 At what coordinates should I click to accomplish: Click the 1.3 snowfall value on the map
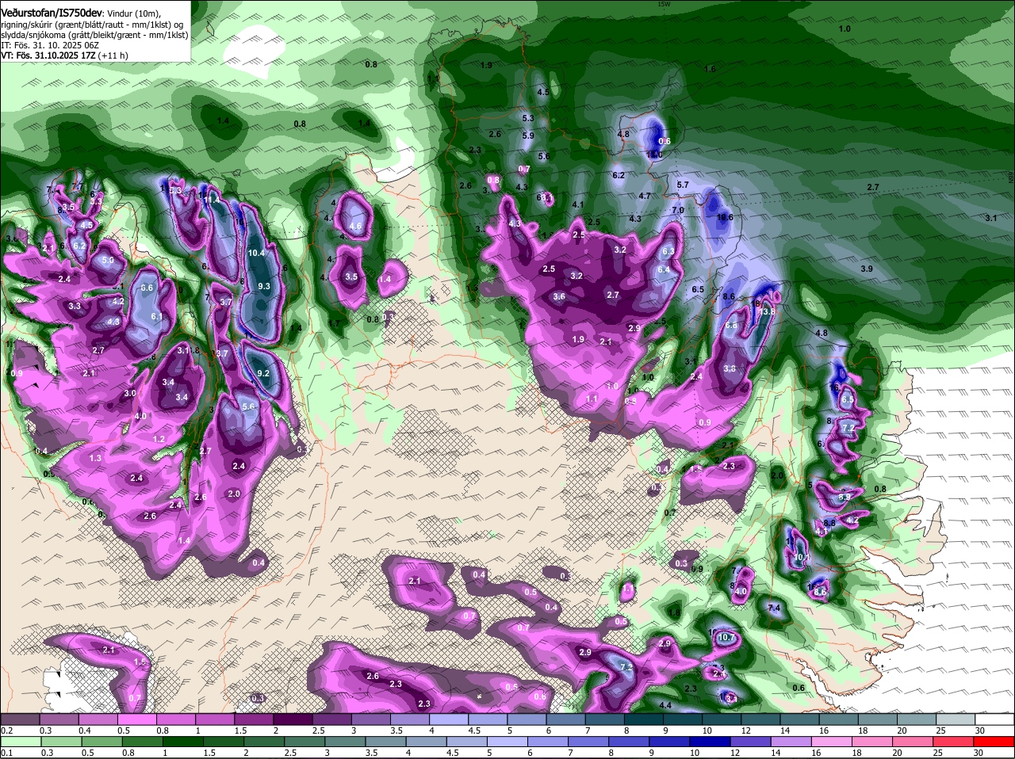(x=96, y=459)
